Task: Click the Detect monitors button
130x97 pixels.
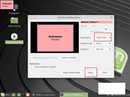Action: click(69, 58)
